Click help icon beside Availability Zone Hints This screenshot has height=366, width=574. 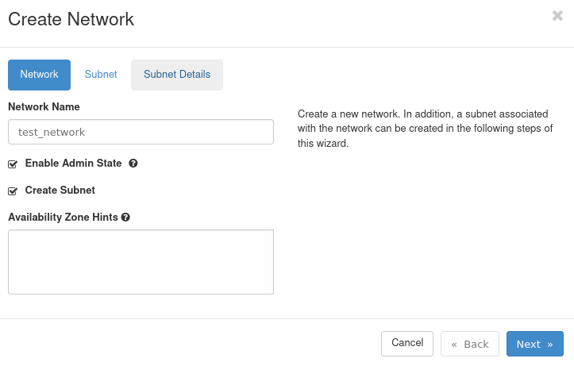[x=125, y=217]
